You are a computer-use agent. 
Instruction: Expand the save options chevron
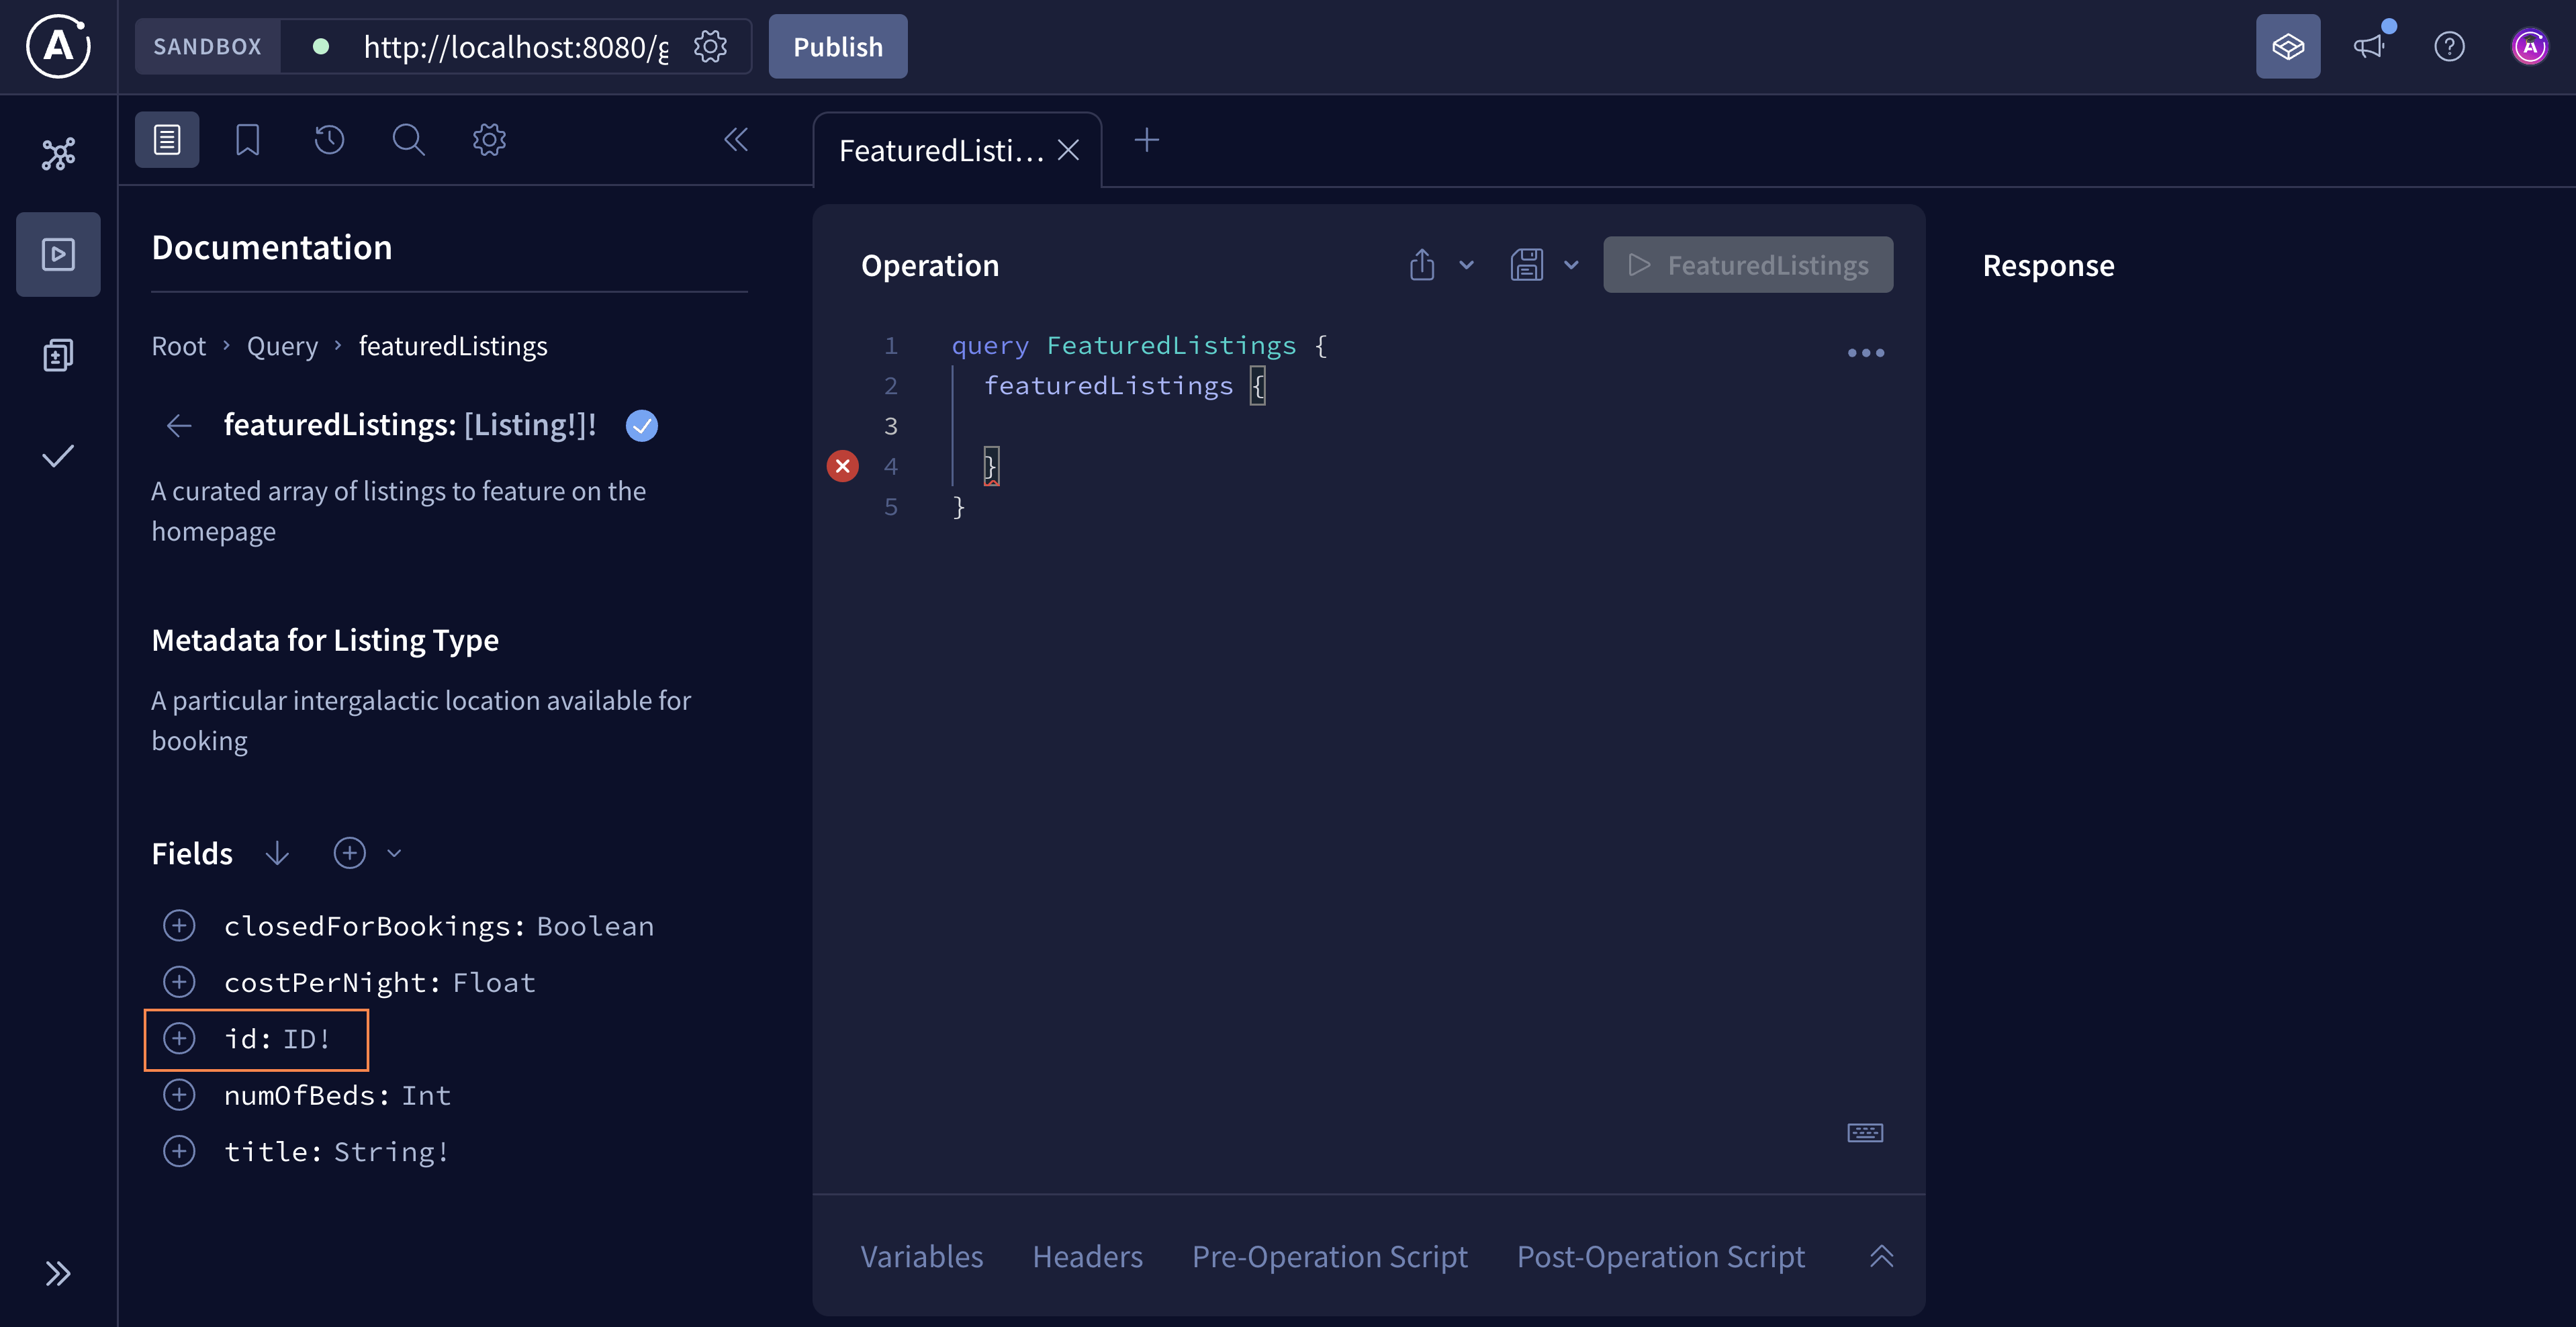click(1570, 264)
